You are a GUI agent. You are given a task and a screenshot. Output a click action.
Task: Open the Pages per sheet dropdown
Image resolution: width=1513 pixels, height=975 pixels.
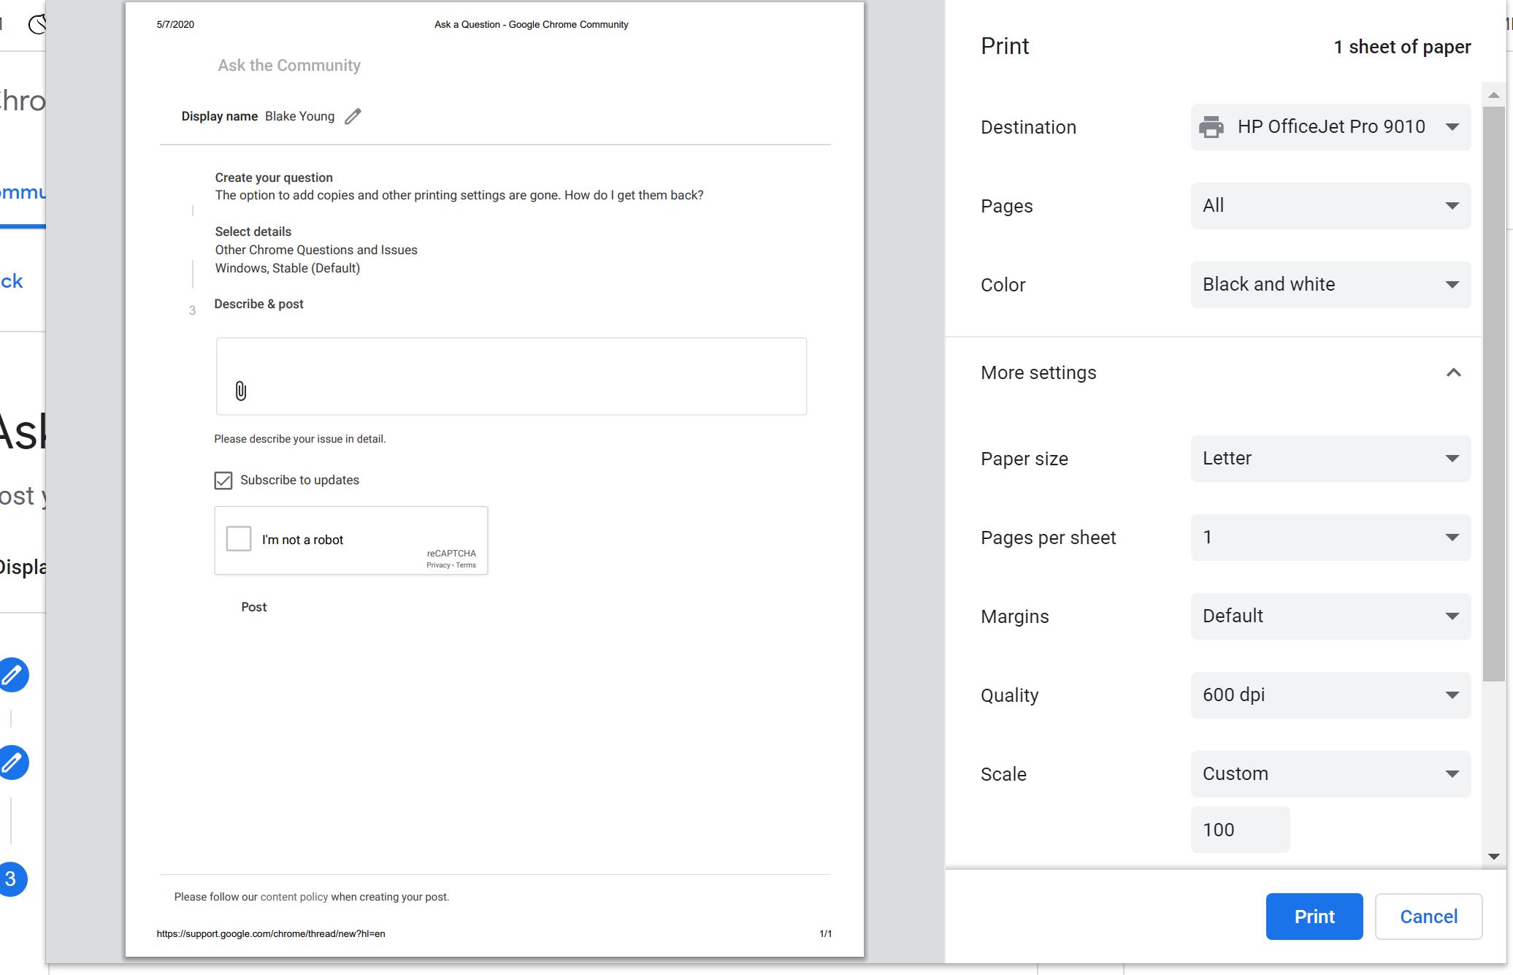pos(1330,538)
